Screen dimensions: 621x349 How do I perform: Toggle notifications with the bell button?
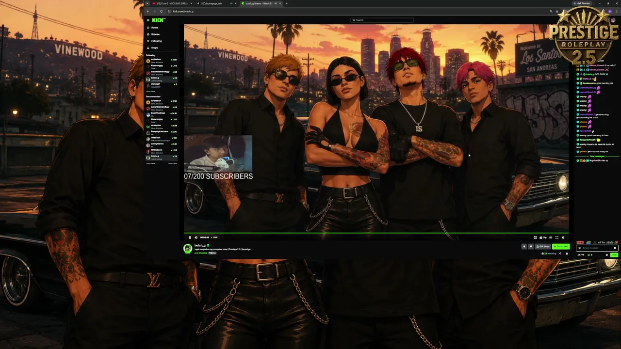coord(524,246)
